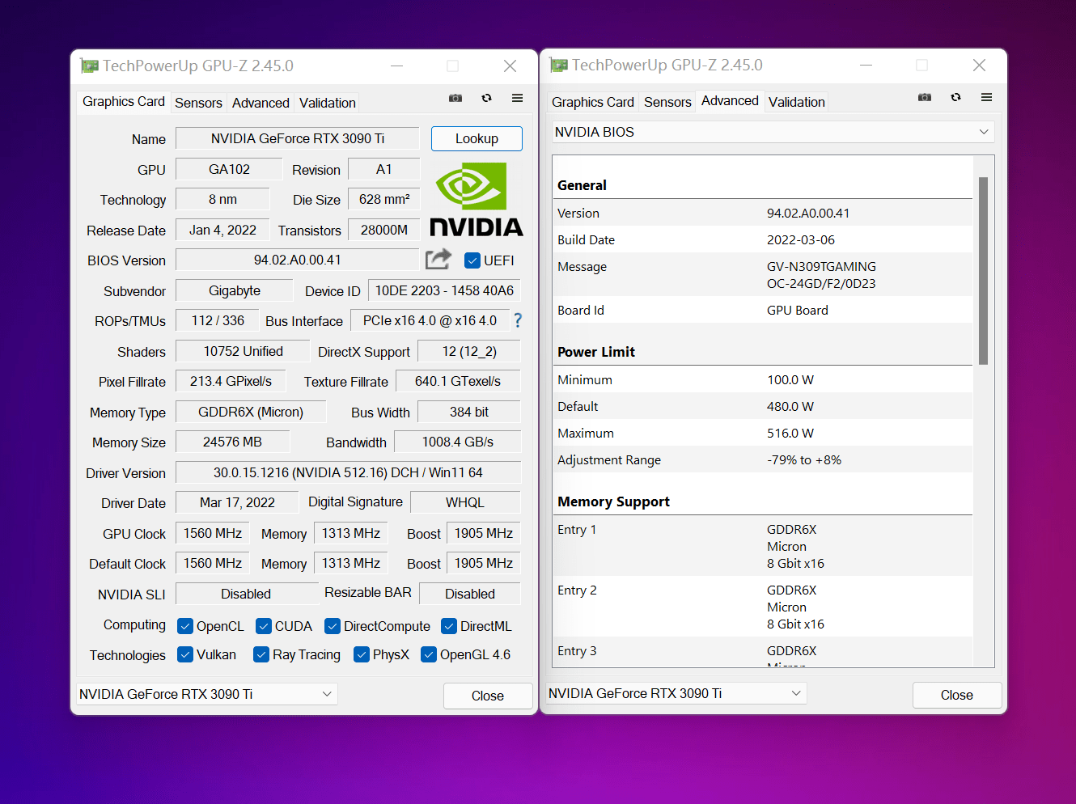Click the Shaders field 10752 Unified
Image resolution: width=1076 pixels, height=804 pixels.
243,351
